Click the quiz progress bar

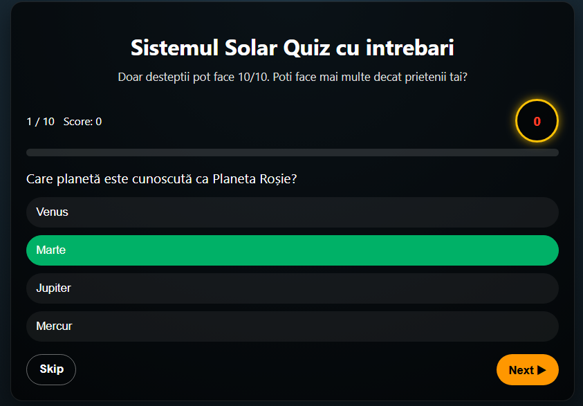tap(292, 152)
